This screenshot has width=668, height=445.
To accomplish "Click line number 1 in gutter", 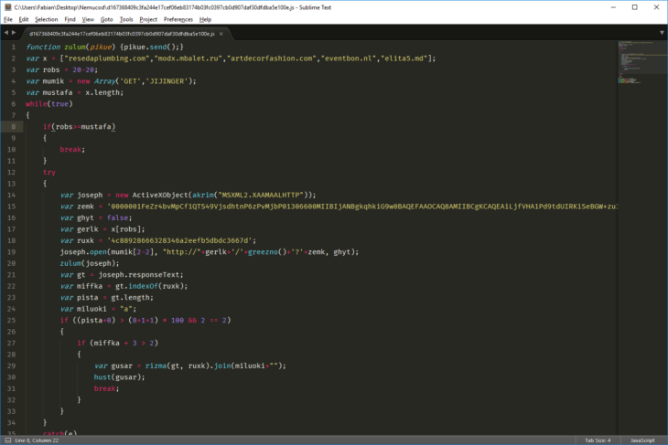I will tap(14, 47).
